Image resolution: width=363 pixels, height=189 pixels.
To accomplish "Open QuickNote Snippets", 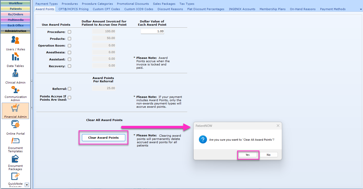I will (x=15, y=179).
